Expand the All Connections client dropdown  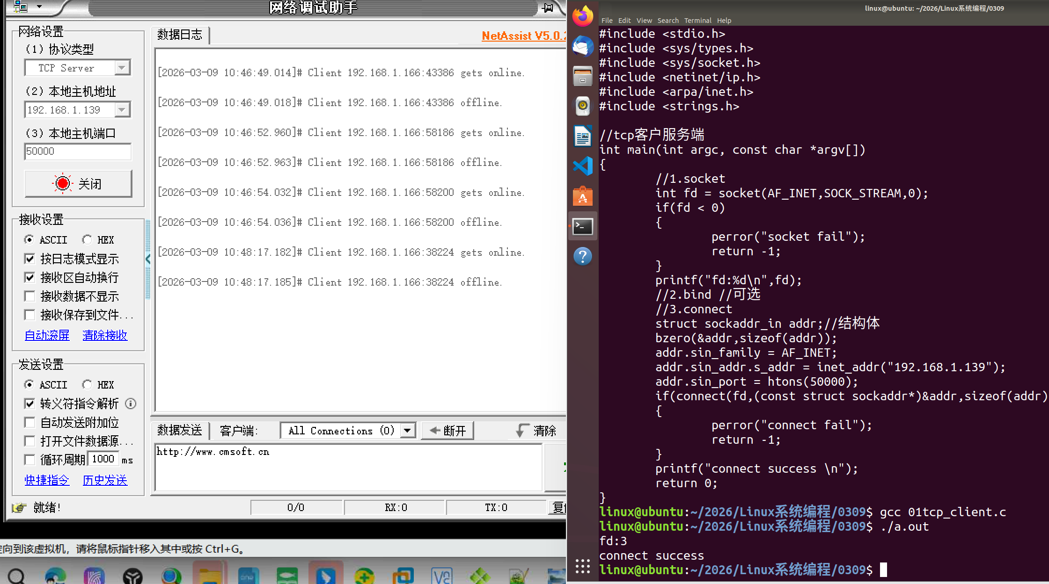pyautogui.click(x=408, y=431)
